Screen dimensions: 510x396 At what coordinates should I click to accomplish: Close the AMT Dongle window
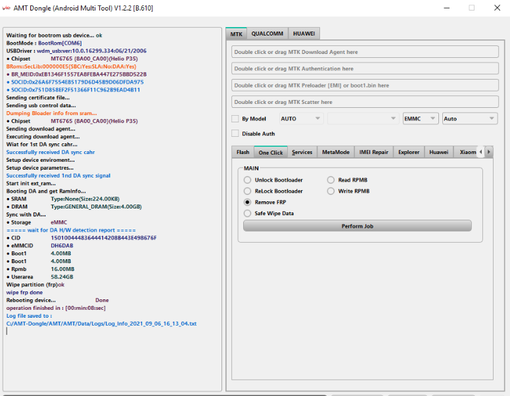(x=498, y=8)
